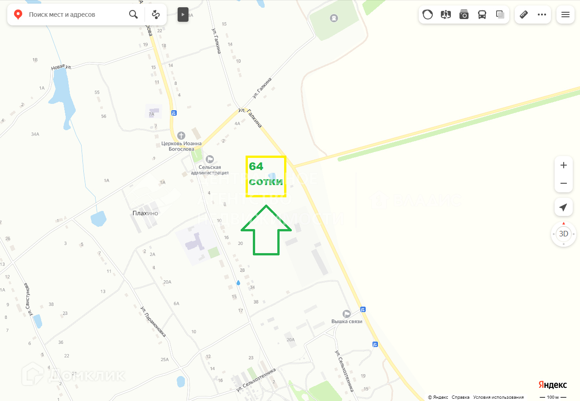The height and width of the screenshot is (401, 580).
Task: Click the search magnifier icon
Action: pyautogui.click(x=133, y=15)
